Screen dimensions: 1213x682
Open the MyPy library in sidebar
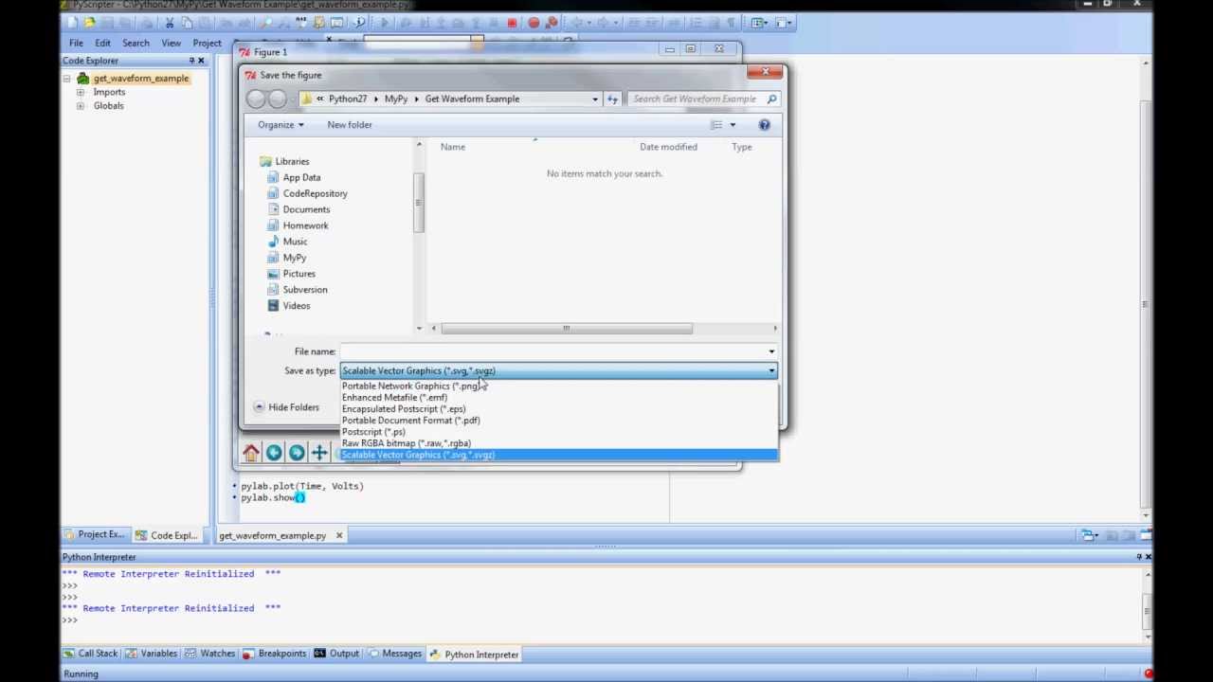[294, 258]
